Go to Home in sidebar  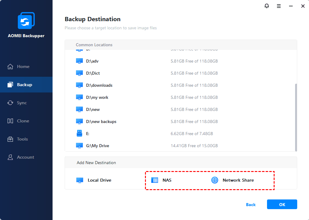click(x=23, y=66)
